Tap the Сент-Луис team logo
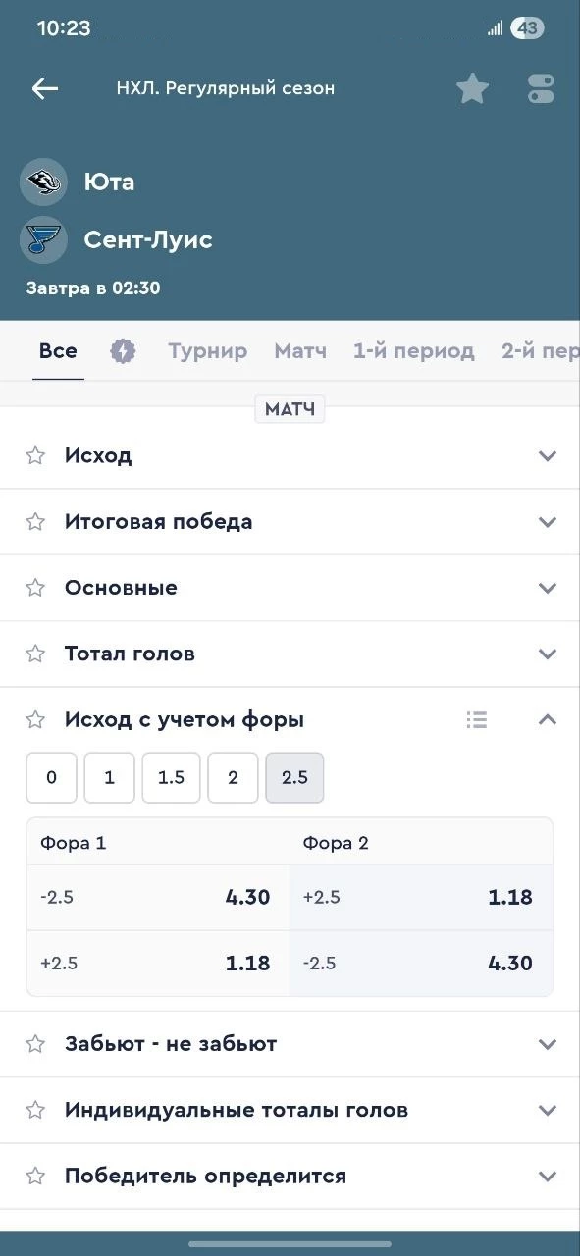Screen dimensions: 580x1256 [42, 238]
